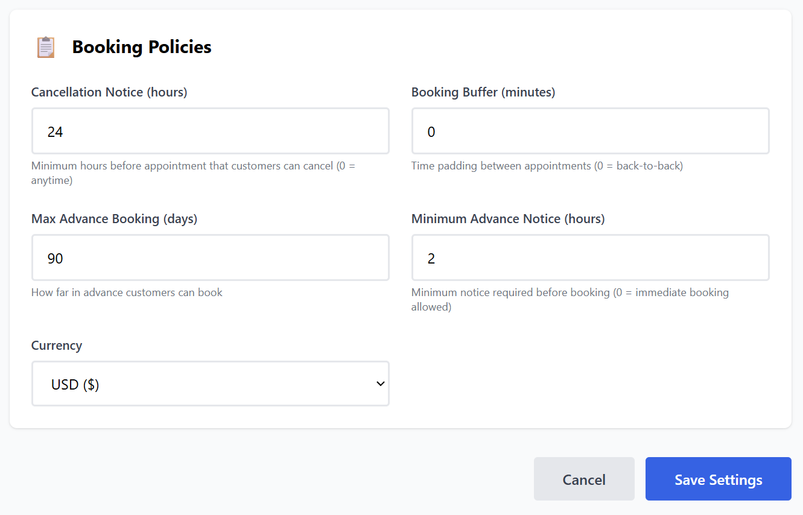Click into the Booking Buffer minutes field
Screen dimensions: 803x515
(x=590, y=131)
